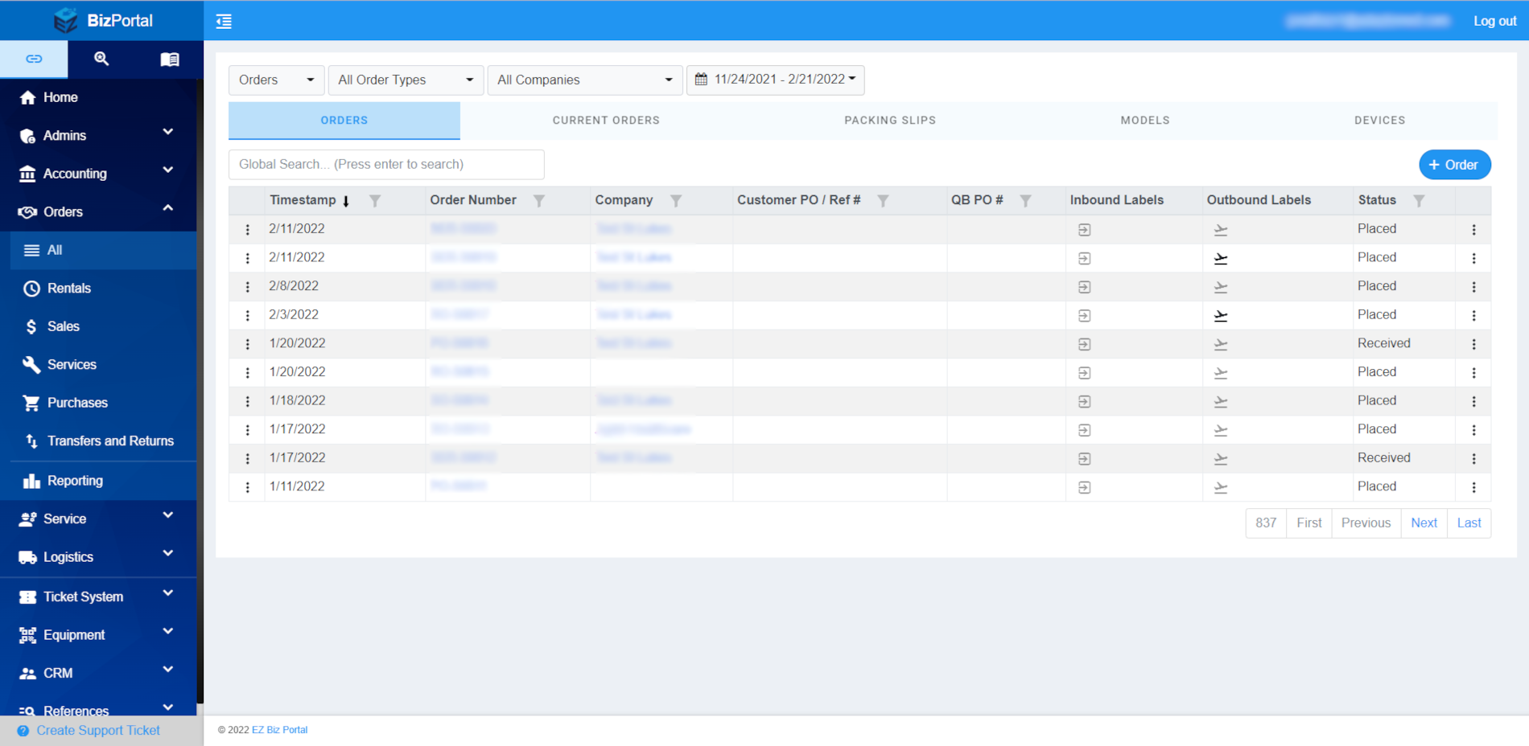Sort by the Order Number column header

point(473,200)
